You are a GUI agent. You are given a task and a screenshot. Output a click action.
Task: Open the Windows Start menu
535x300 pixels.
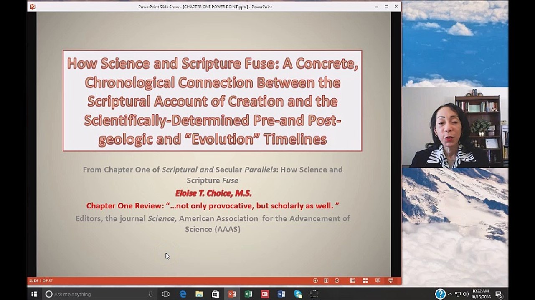[x=34, y=294]
